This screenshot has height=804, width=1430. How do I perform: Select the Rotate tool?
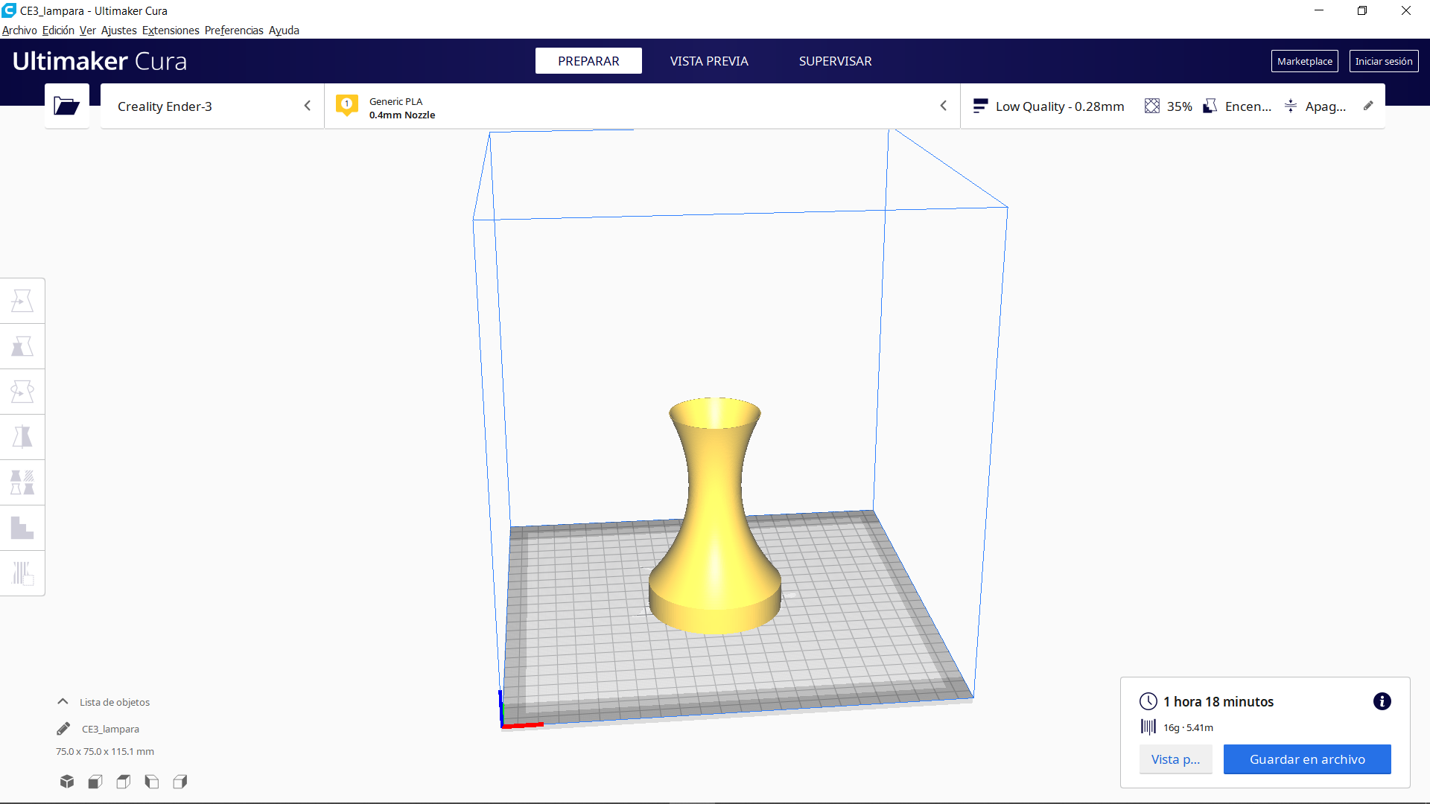click(22, 391)
